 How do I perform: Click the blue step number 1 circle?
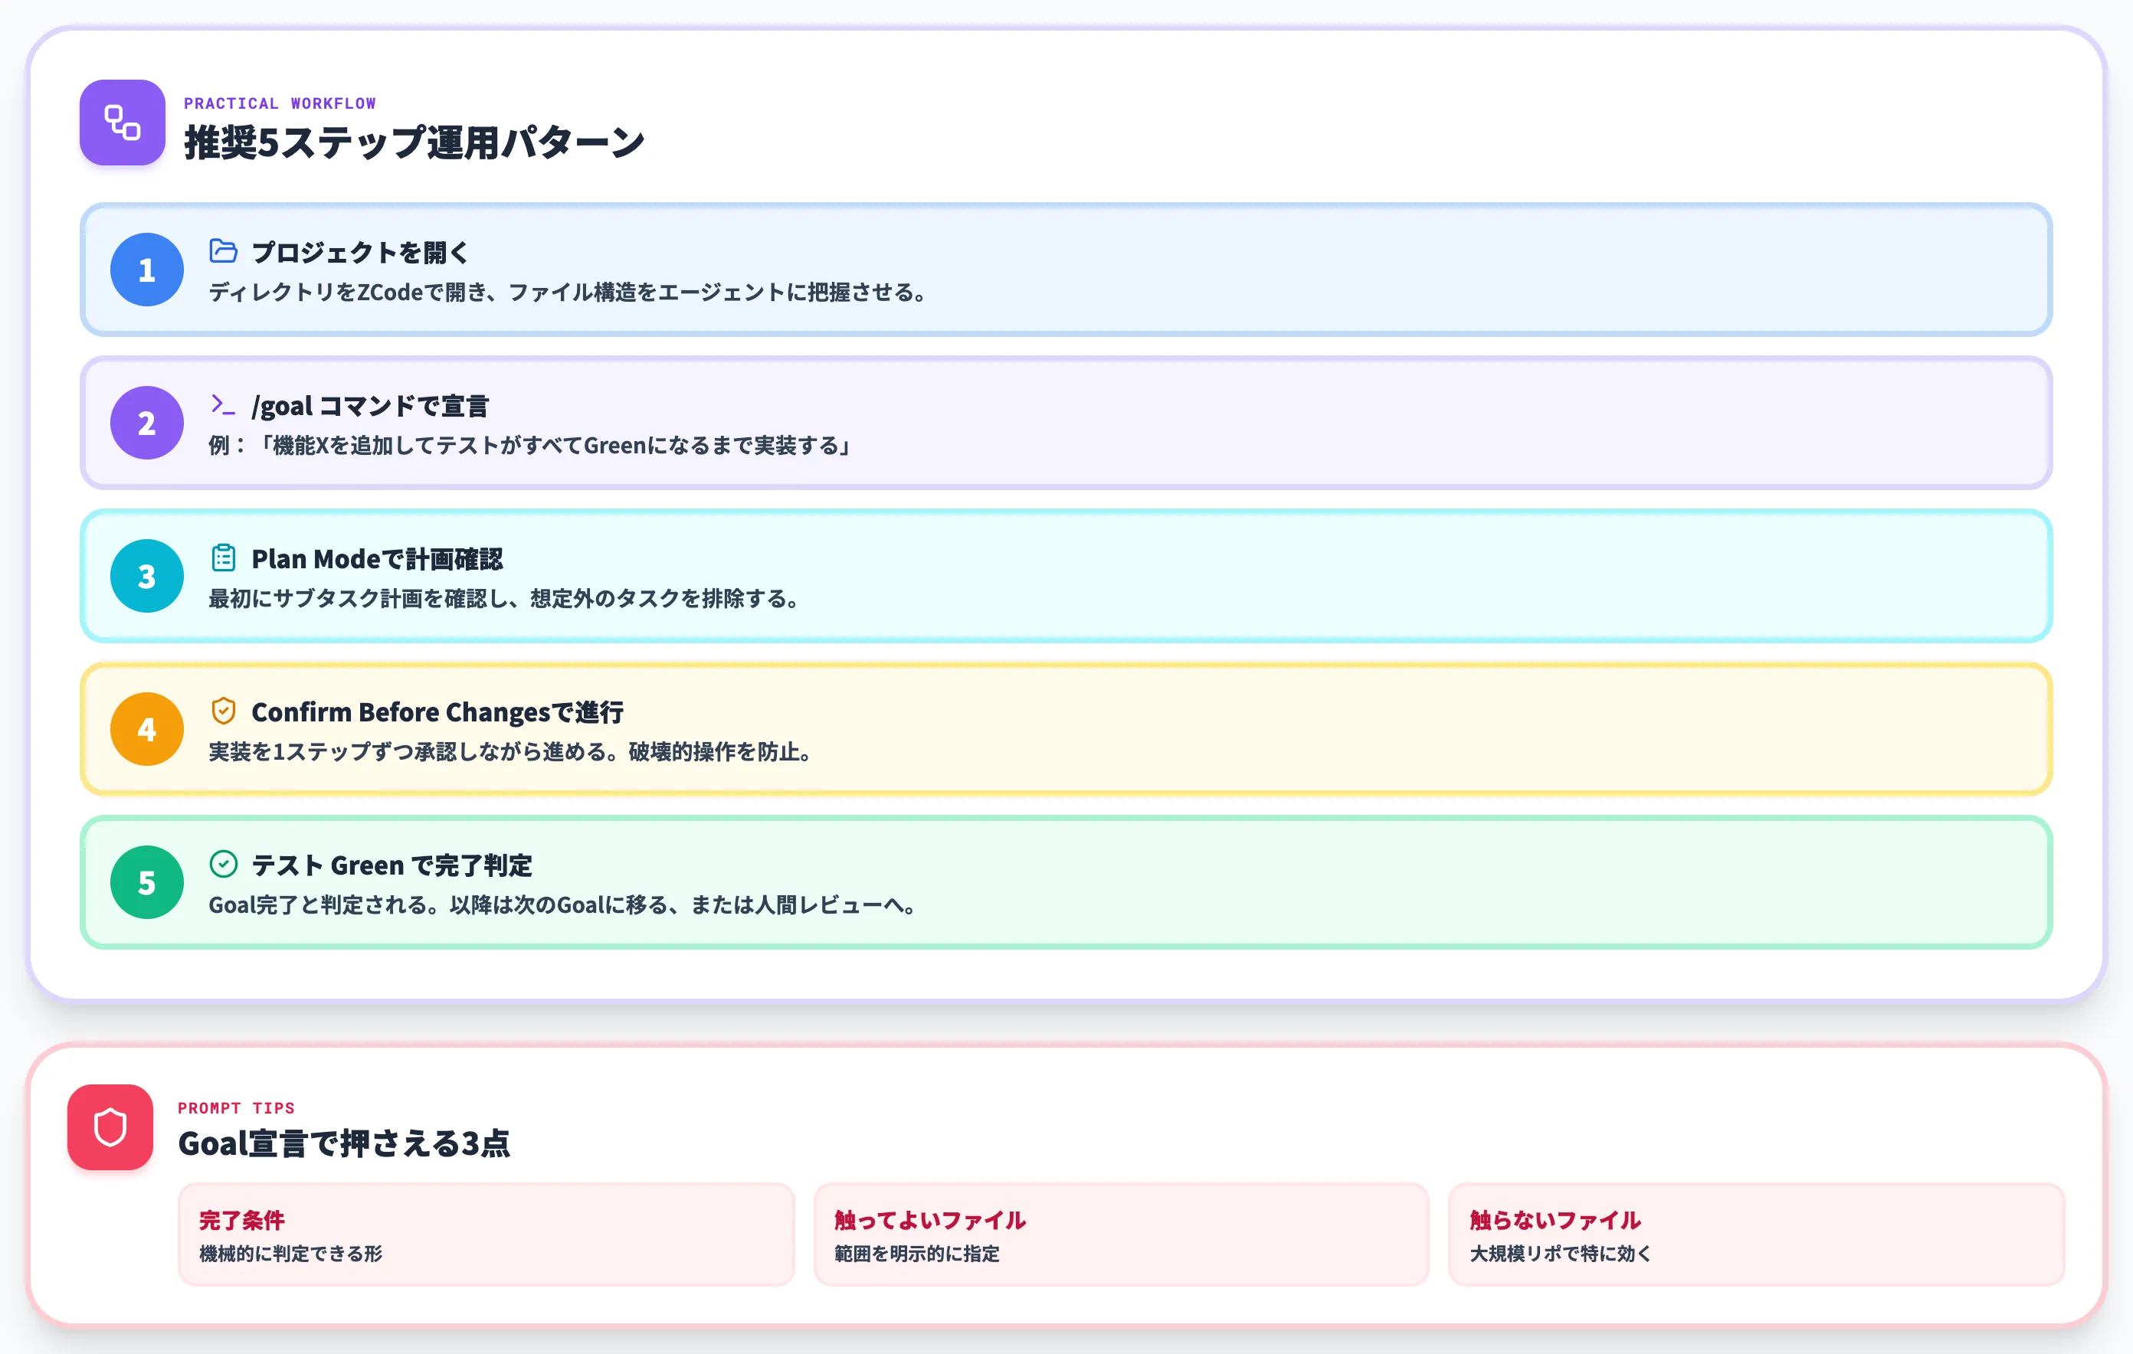pos(147,270)
